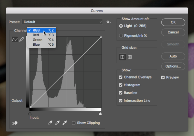Switch to the simple grid size icon
This screenshot has height=136, width=194.
click(x=123, y=57)
